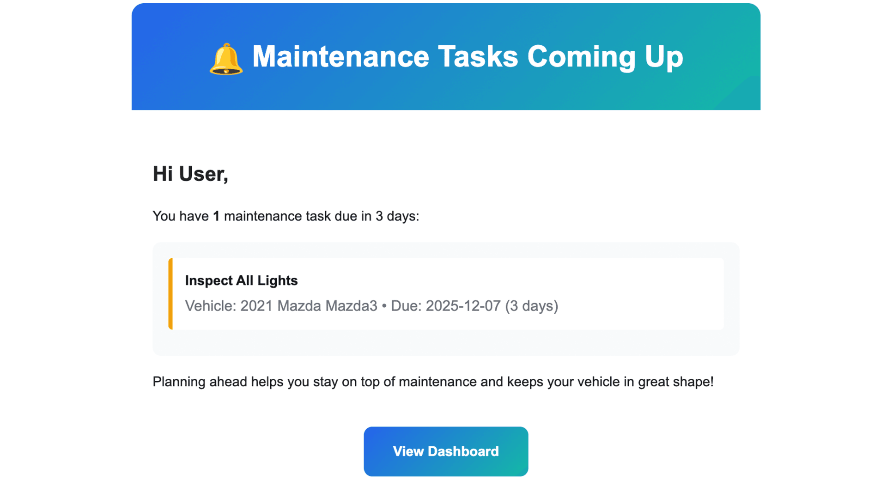
Task: Click the Hi User greeting heading
Action: pos(190,174)
